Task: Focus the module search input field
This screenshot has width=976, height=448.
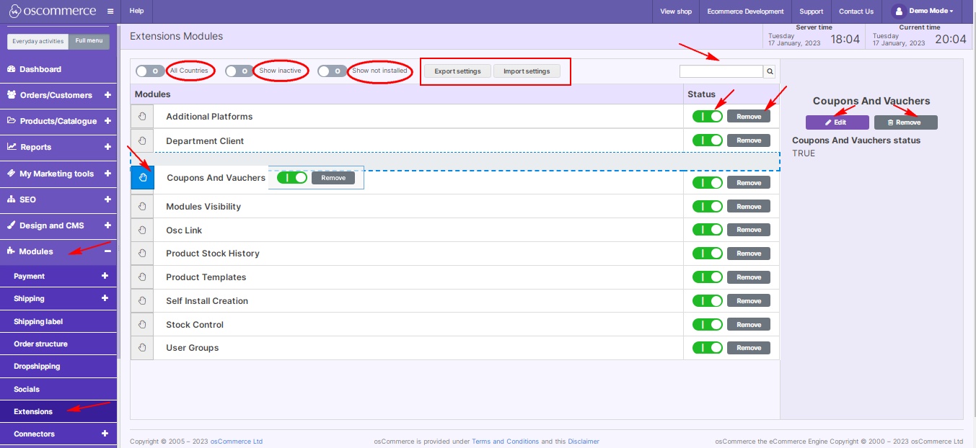Action: coord(721,71)
